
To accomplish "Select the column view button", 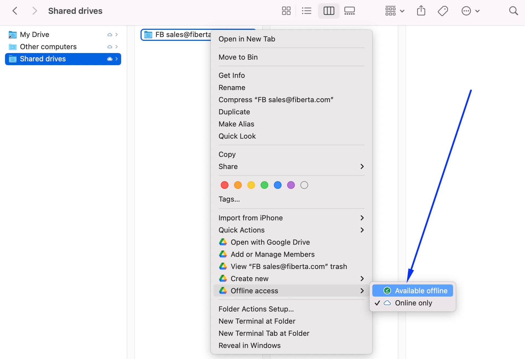I will (329, 11).
